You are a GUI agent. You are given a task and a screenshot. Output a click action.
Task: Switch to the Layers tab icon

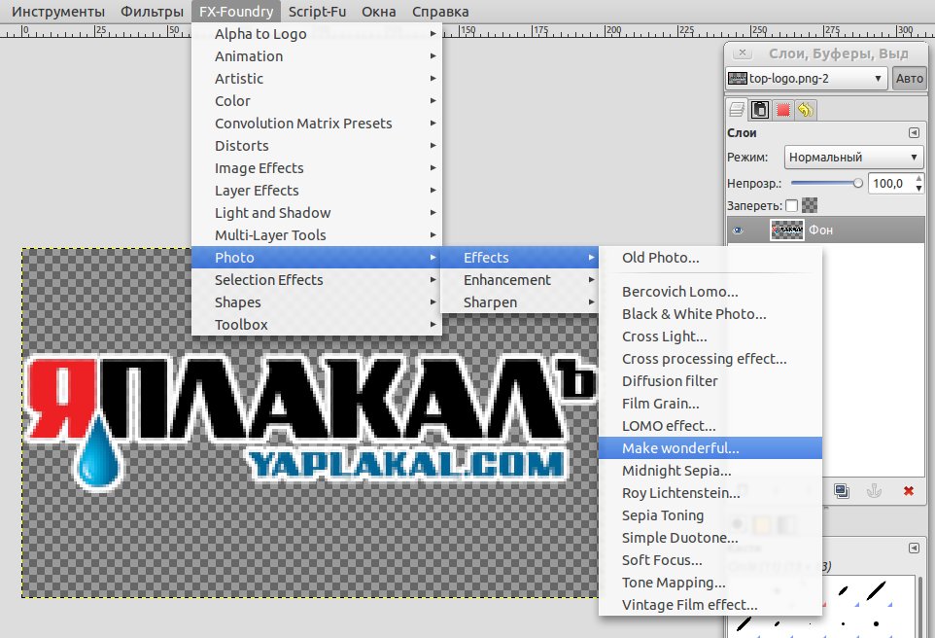pos(738,109)
